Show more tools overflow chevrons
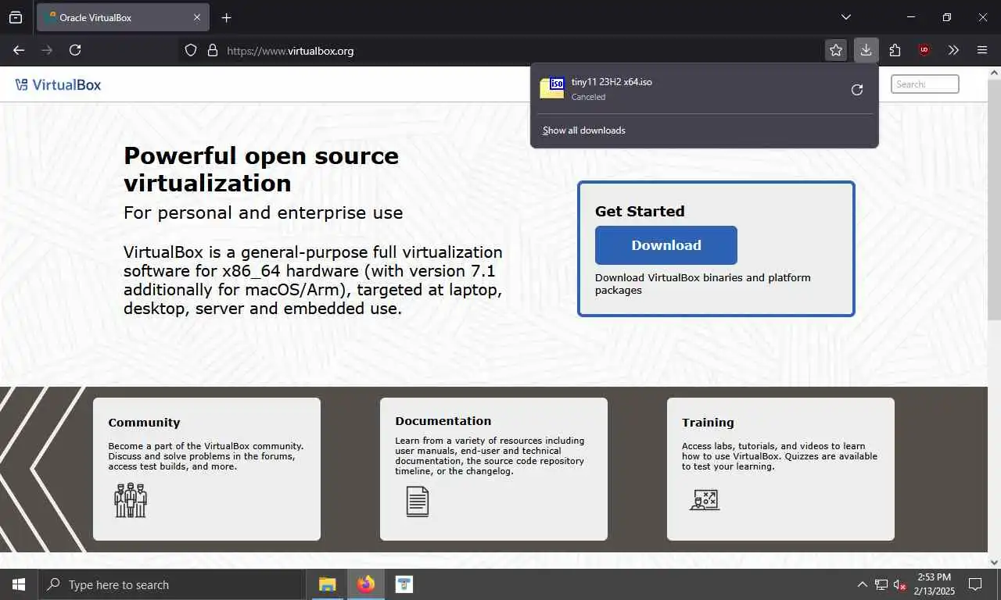The image size is (1001, 600). (x=953, y=50)
